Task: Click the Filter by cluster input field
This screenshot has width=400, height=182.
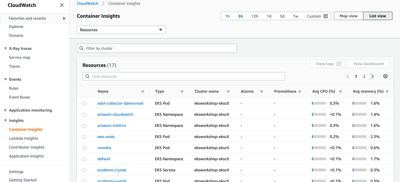Action: coord(157,48)
